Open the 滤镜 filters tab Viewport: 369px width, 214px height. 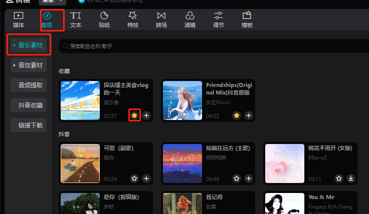190,19
